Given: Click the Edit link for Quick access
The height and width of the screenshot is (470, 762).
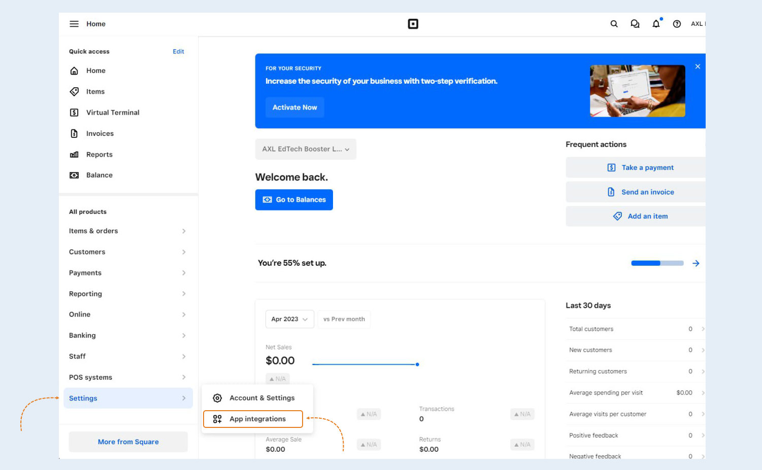Looking at the screenshot, I should 178,51.
